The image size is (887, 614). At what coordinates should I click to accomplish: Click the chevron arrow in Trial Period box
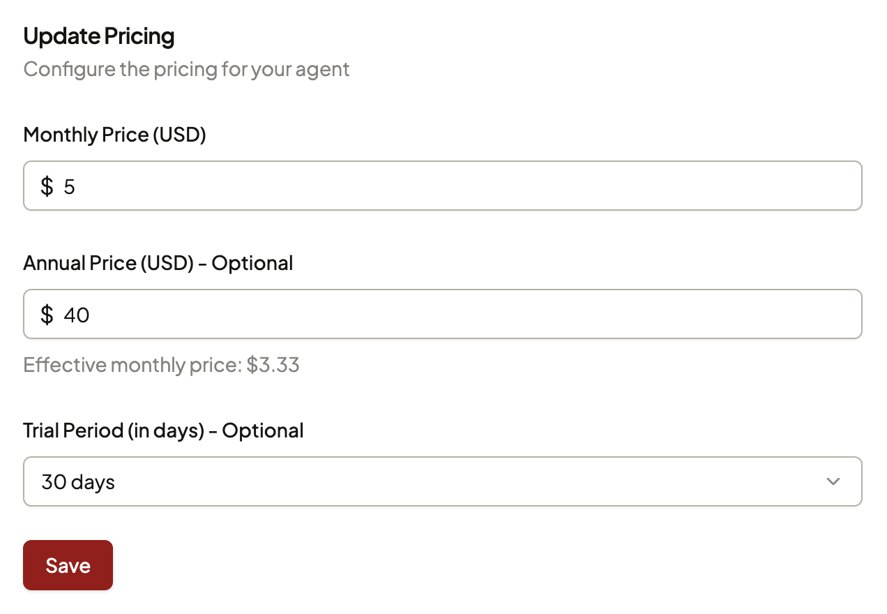coord(833,481)
